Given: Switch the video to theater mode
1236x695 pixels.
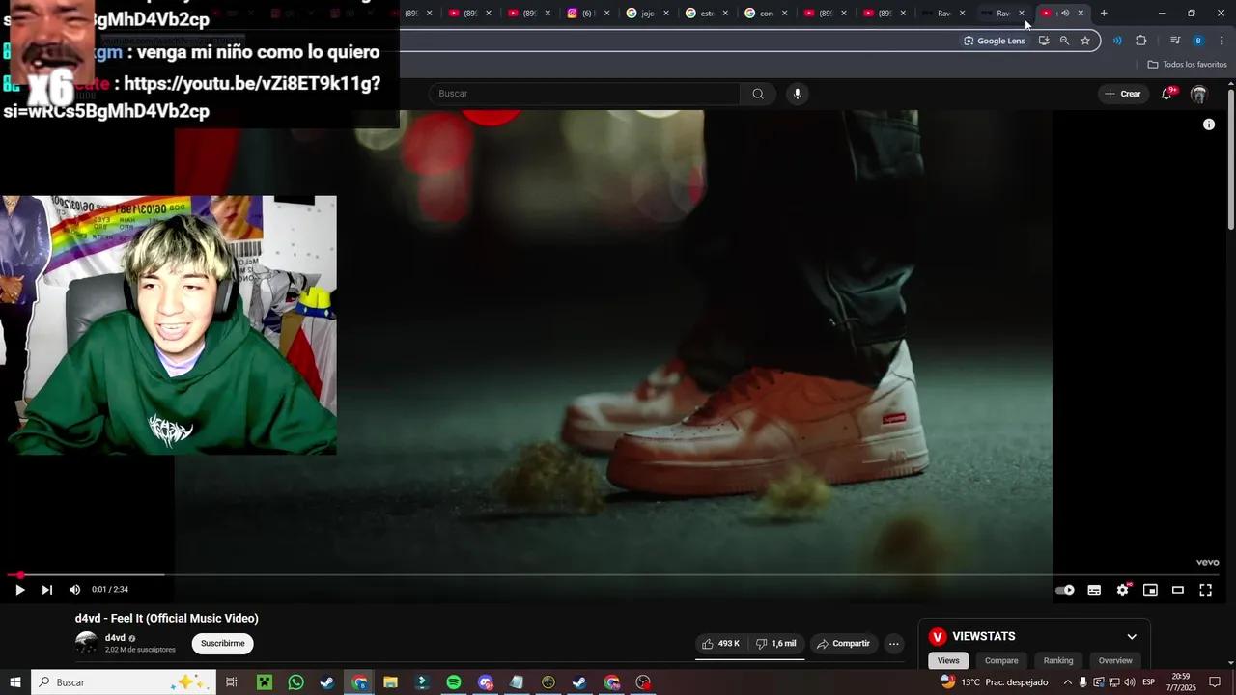Looking at the screenshot, I should pos(1177,589).
